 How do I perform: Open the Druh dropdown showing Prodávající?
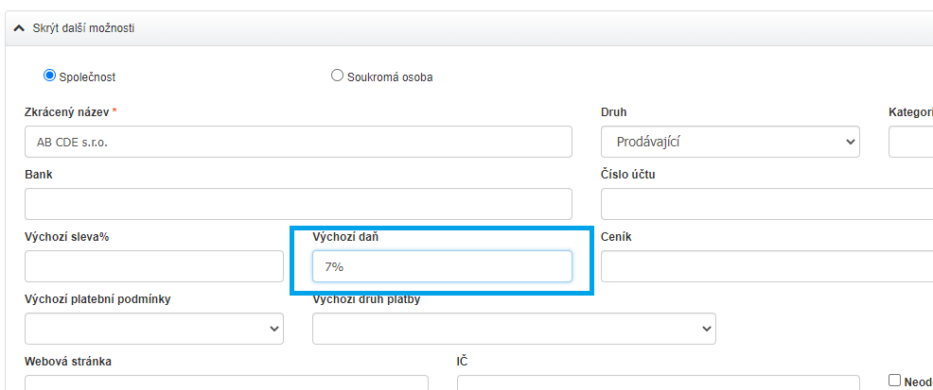click(730, 142)
